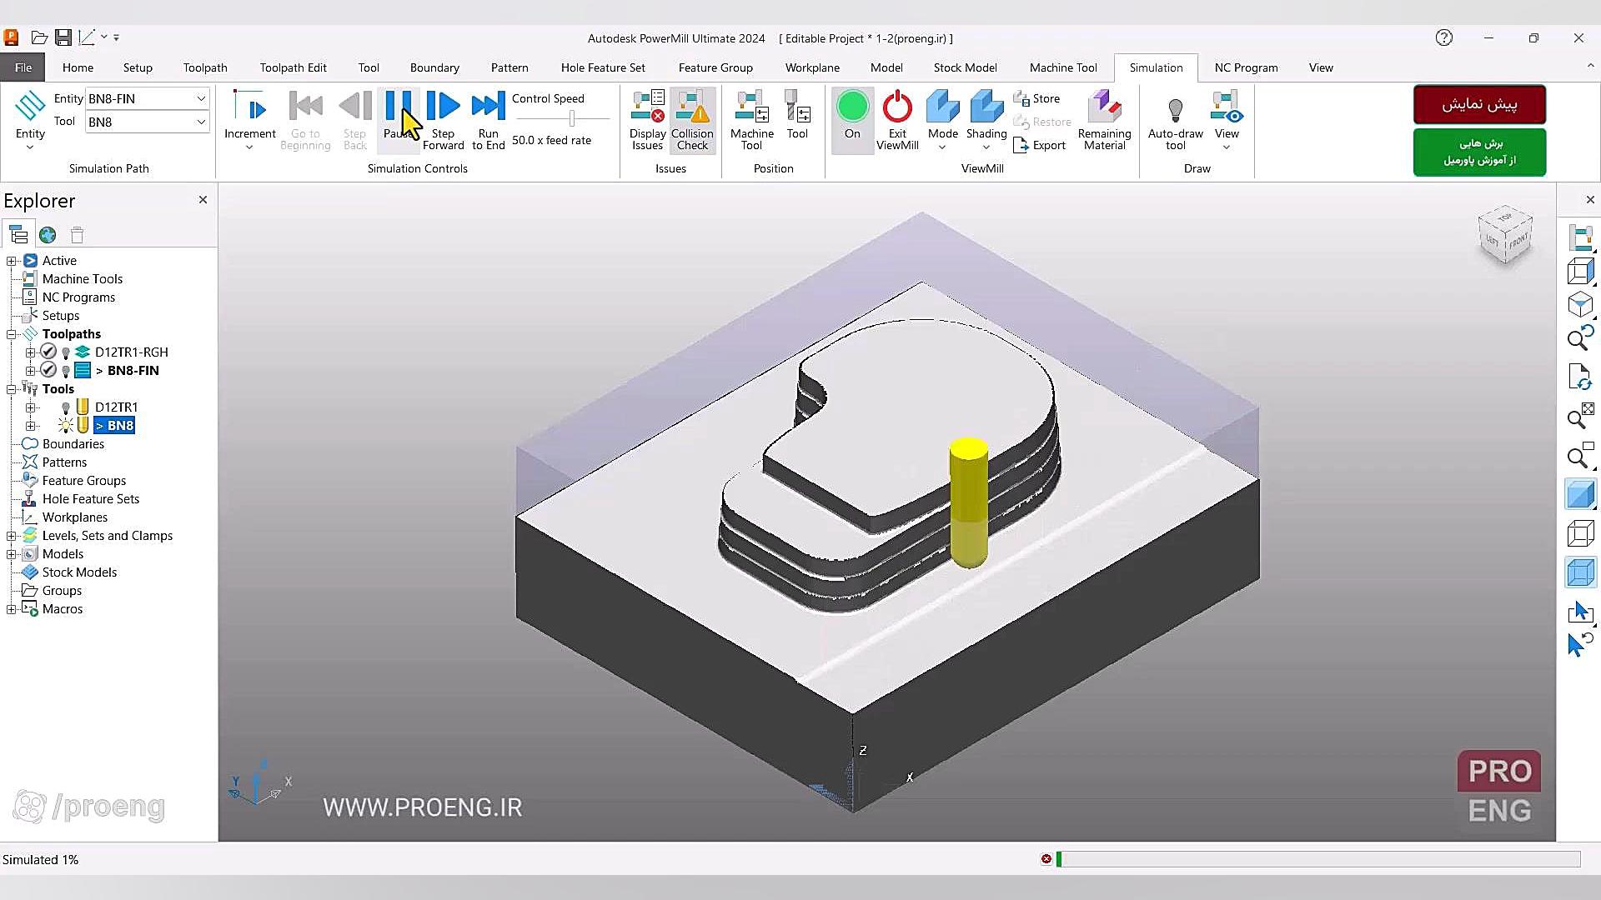The height and width of the screenshot is (900, 1601).
Task: Position the Machine Tool
Action: (x=751, y=120)
